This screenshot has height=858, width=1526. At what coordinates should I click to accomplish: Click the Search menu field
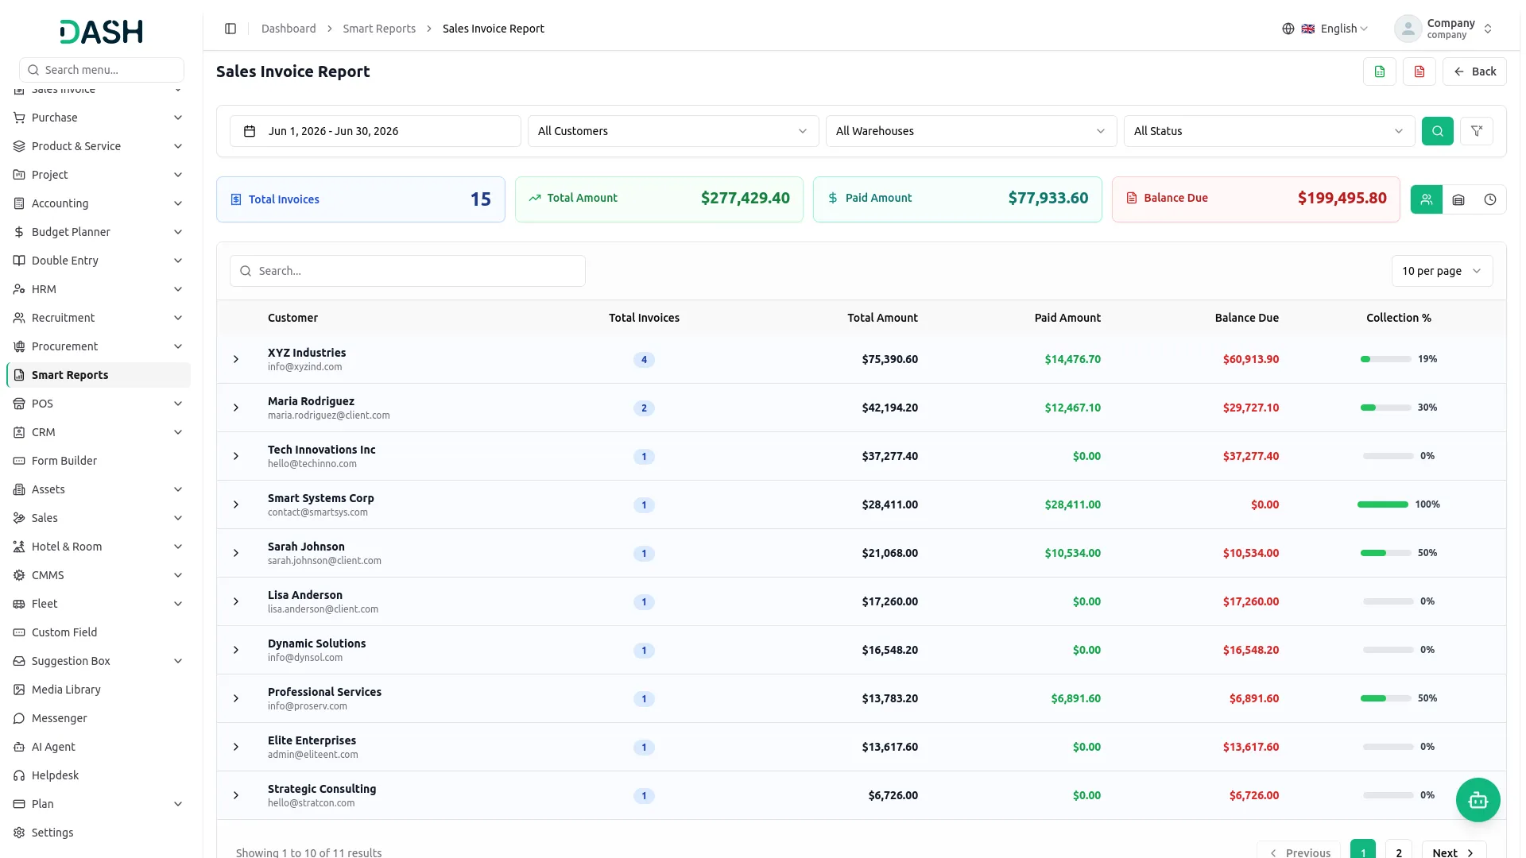click(x=102, y=70)
